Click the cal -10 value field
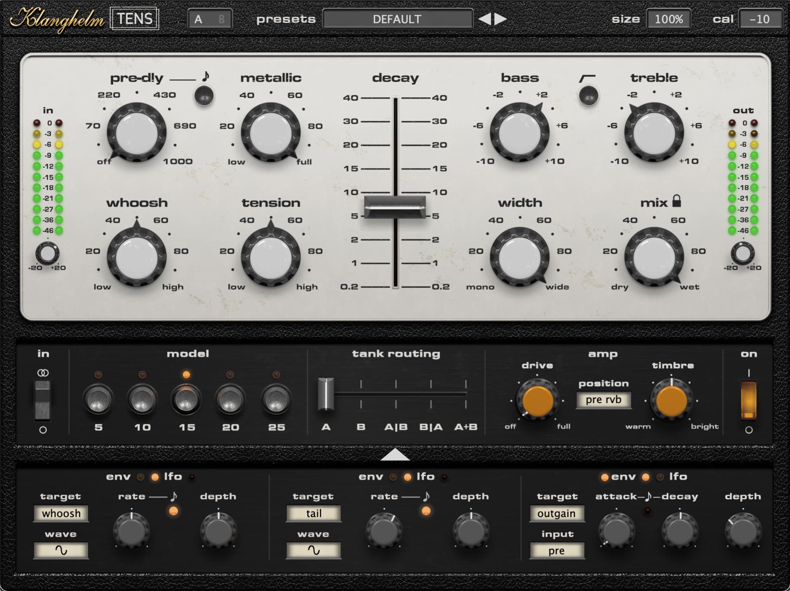 [x=759, y=19]
